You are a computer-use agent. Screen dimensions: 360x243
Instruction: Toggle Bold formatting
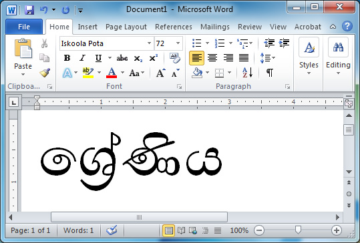pyautogui.click(x=67, y=58)
